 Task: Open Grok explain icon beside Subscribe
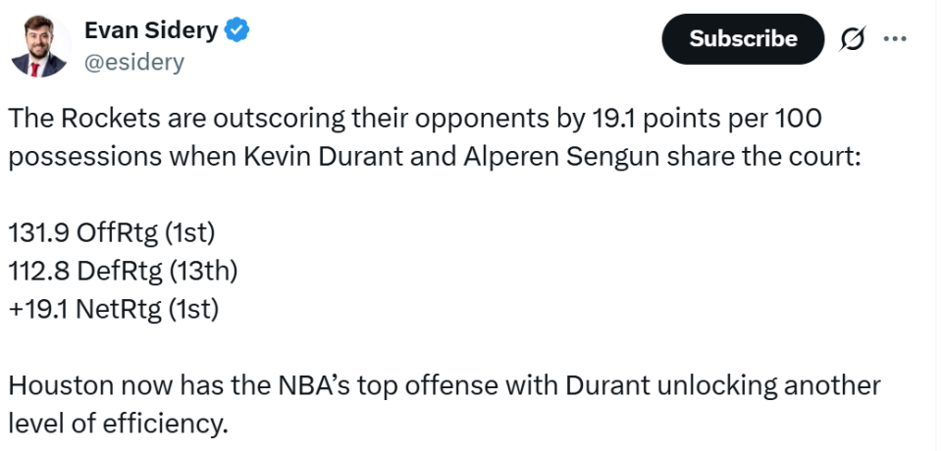pos(853,39)
